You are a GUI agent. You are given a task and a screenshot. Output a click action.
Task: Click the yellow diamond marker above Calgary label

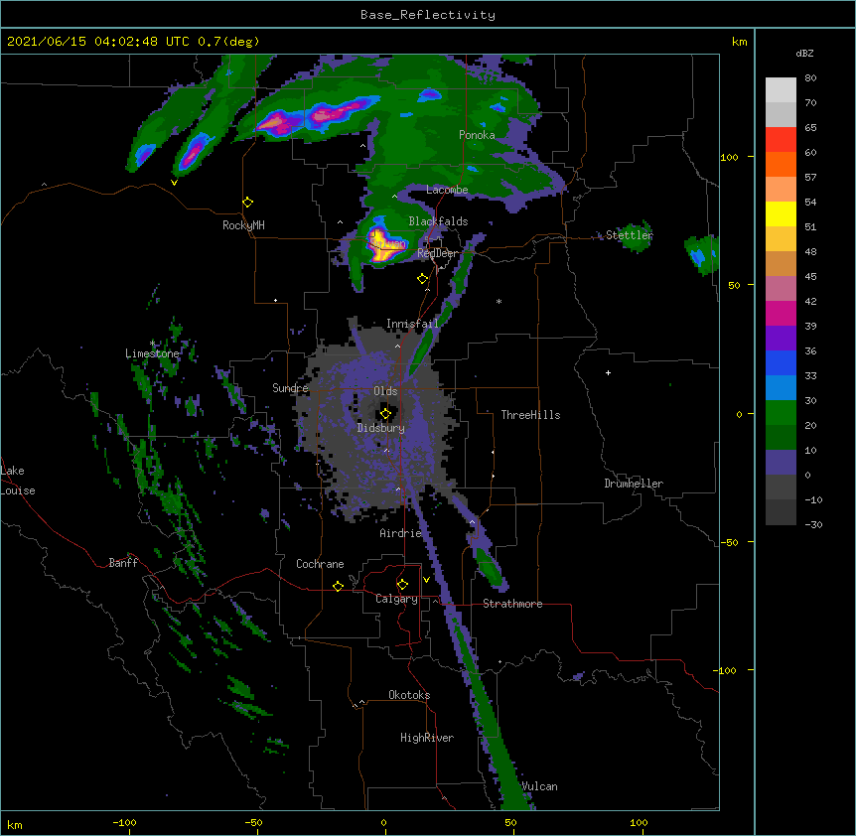pos(402,585)
